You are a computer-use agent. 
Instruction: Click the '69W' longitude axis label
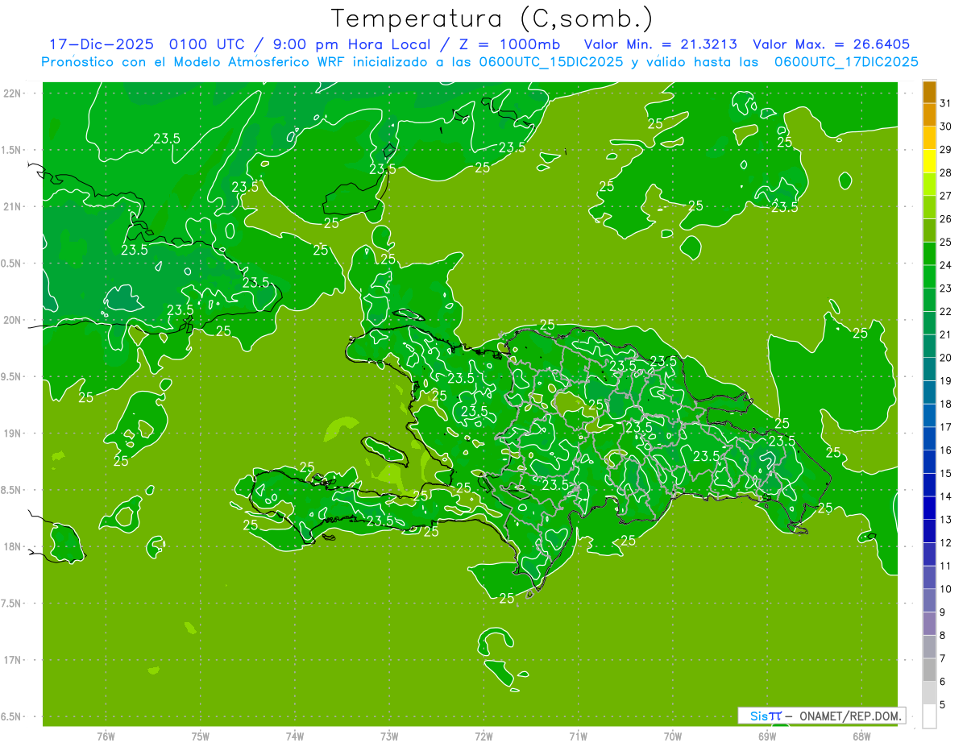pos(767,736)
